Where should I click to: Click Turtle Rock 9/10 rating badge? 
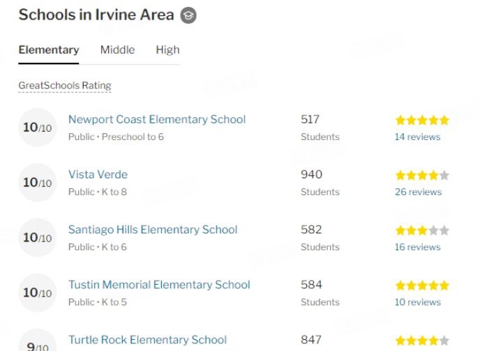coord(38,340)
